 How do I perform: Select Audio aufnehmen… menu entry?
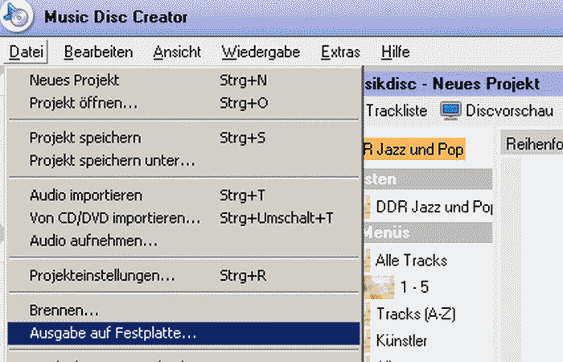93,241
